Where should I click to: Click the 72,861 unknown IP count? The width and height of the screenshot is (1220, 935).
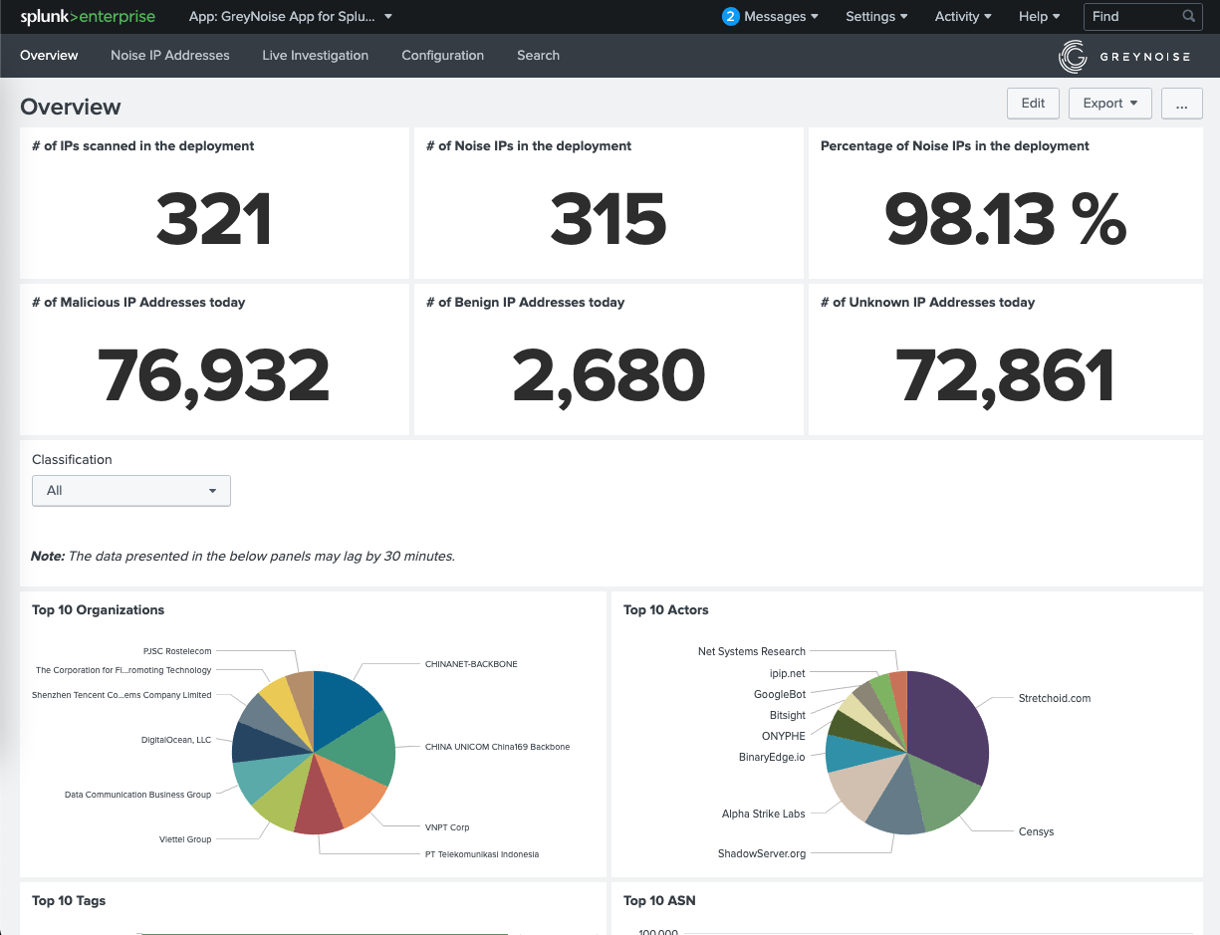click(x=1005, y=375)
